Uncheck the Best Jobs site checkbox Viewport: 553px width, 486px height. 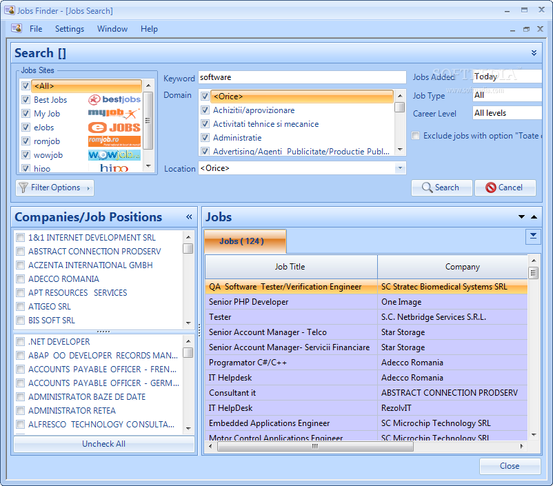26,99
